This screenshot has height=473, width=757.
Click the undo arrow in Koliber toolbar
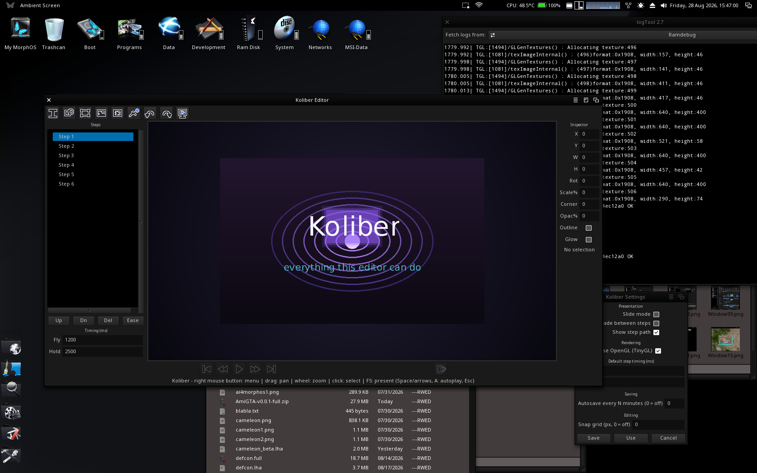[x=150, y=114]
